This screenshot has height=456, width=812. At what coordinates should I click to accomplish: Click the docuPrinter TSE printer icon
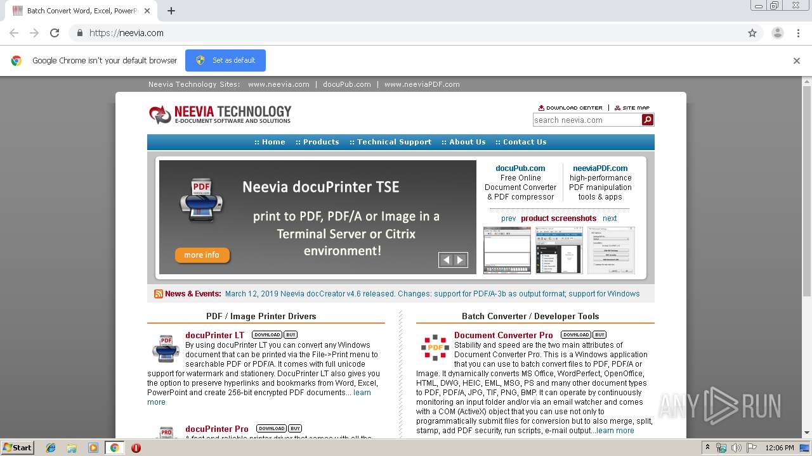pos(201,199)
